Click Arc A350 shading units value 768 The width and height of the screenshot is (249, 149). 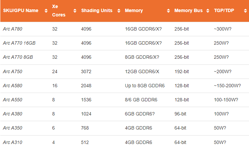click(x=85, y=128)
